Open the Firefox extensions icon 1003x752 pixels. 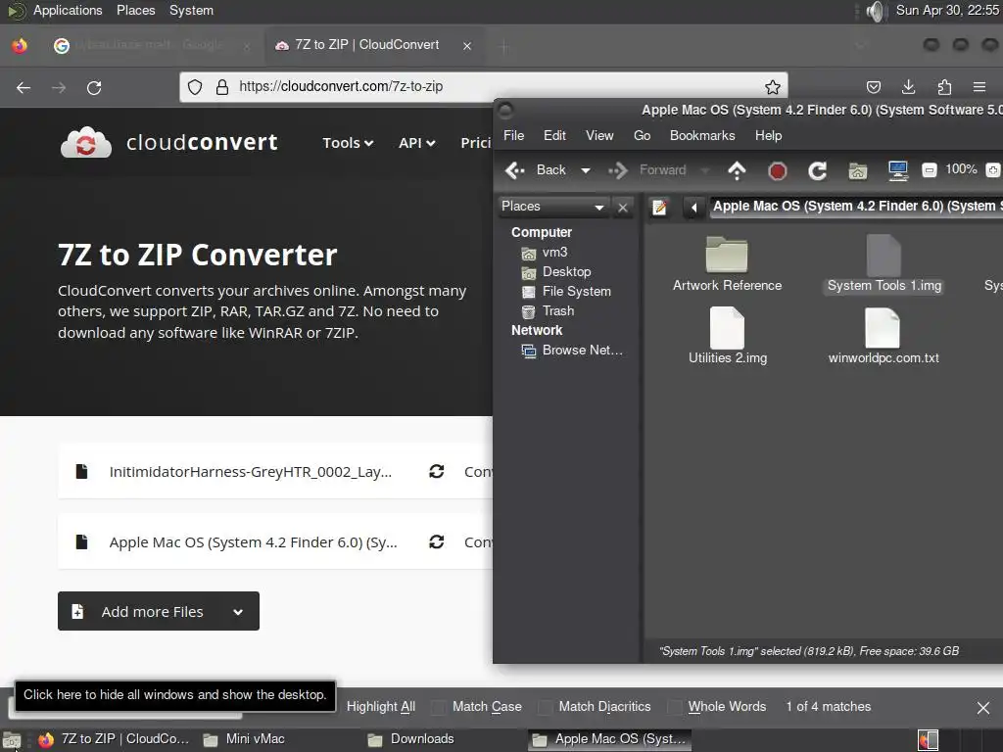tap(944, 87)
